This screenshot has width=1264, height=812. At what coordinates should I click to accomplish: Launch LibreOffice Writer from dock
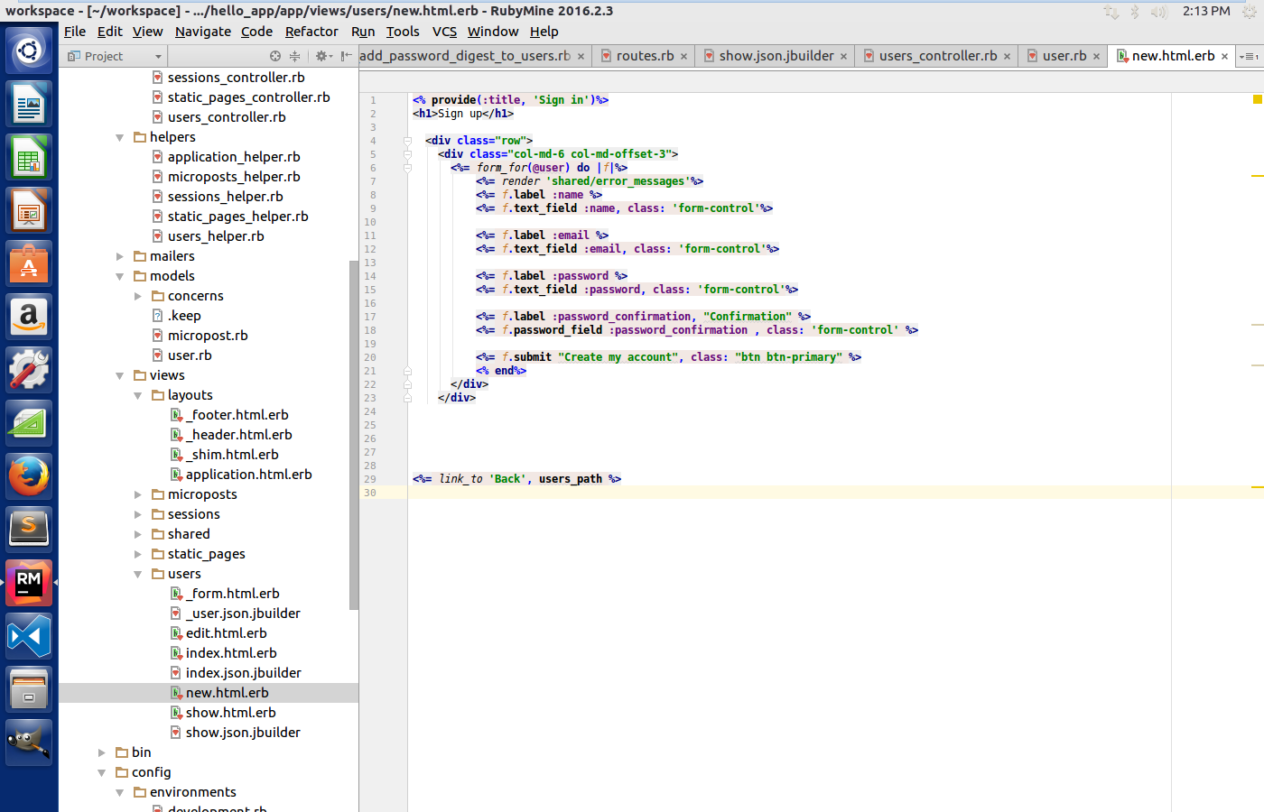pos(29,104)
